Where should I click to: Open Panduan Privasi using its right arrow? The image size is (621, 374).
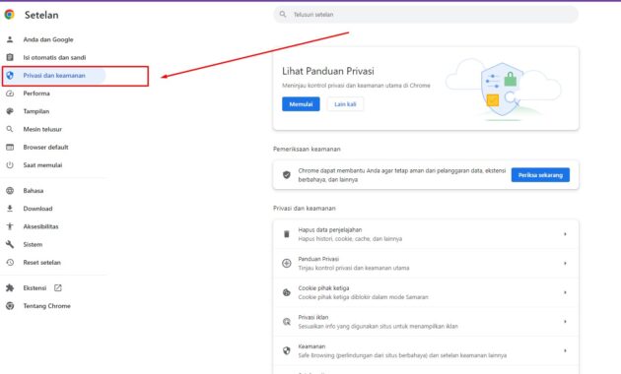click(x=565, y=263)
